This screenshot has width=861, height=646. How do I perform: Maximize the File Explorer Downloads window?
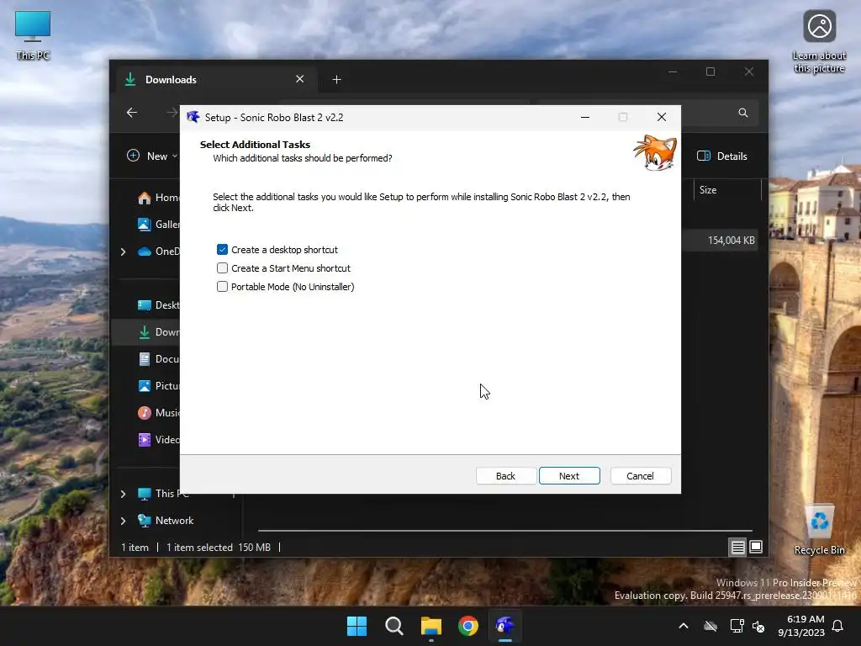[710, 72]
